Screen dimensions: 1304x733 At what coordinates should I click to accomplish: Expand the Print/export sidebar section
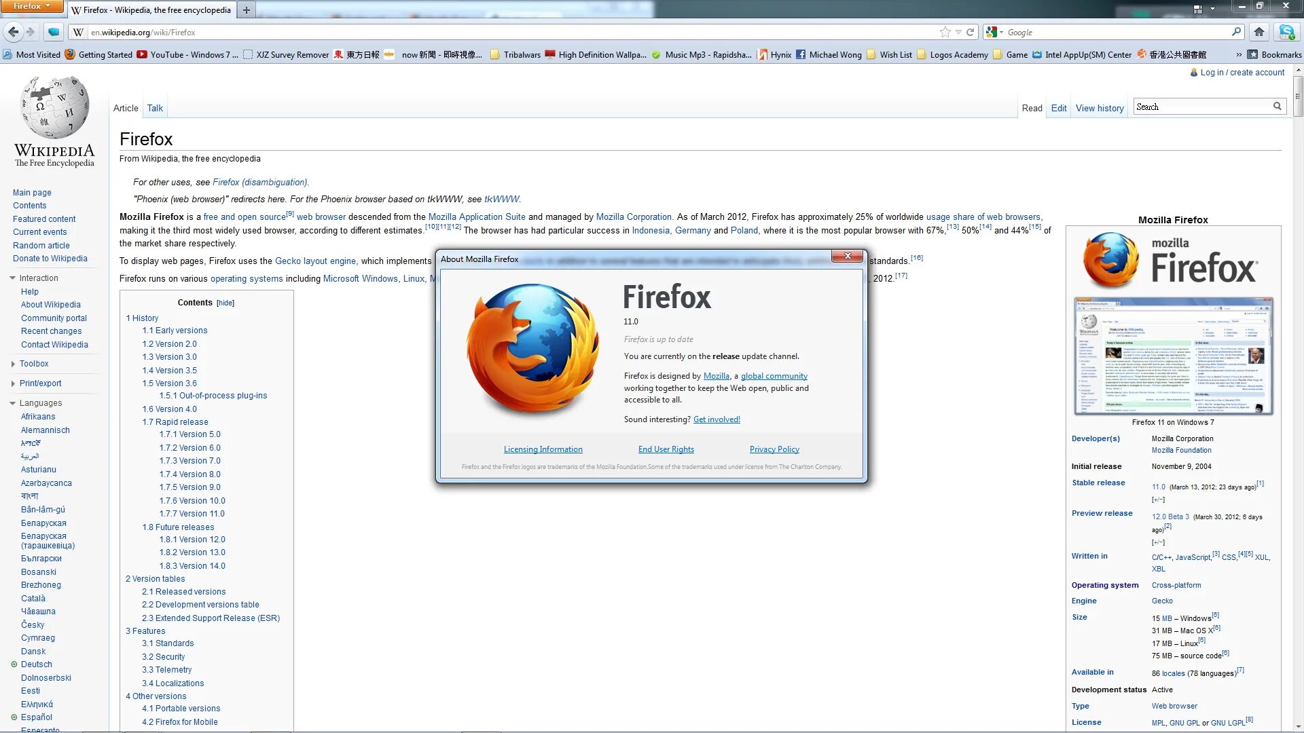(x=40, y=383)
